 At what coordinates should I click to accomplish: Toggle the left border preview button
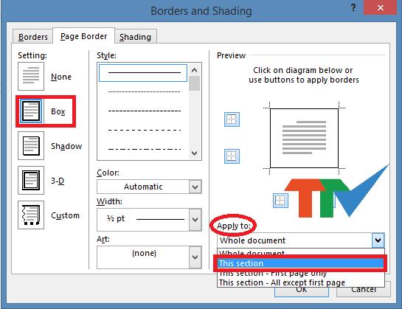[280, 201]
